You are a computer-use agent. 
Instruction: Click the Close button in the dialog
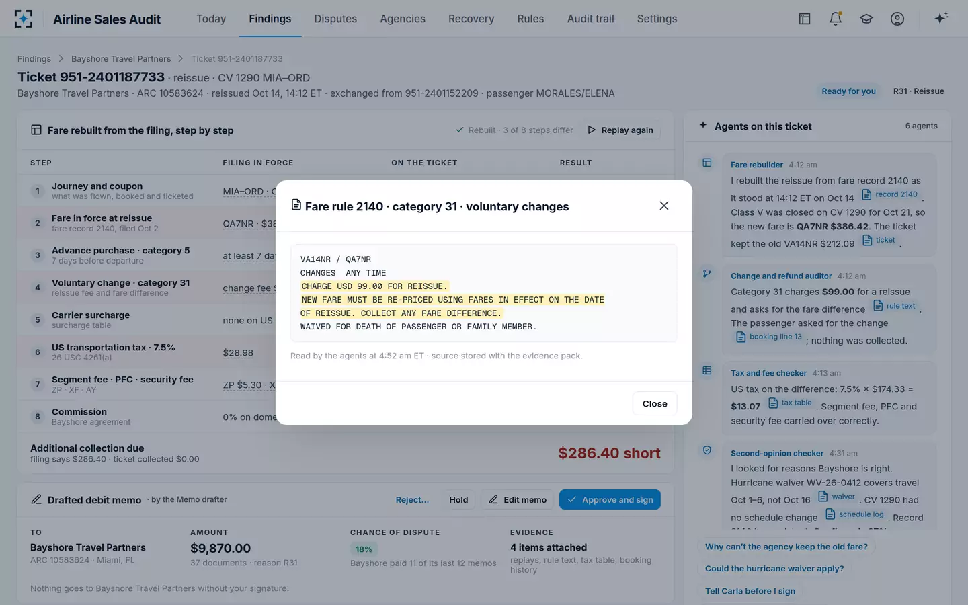tap(655, 403)
